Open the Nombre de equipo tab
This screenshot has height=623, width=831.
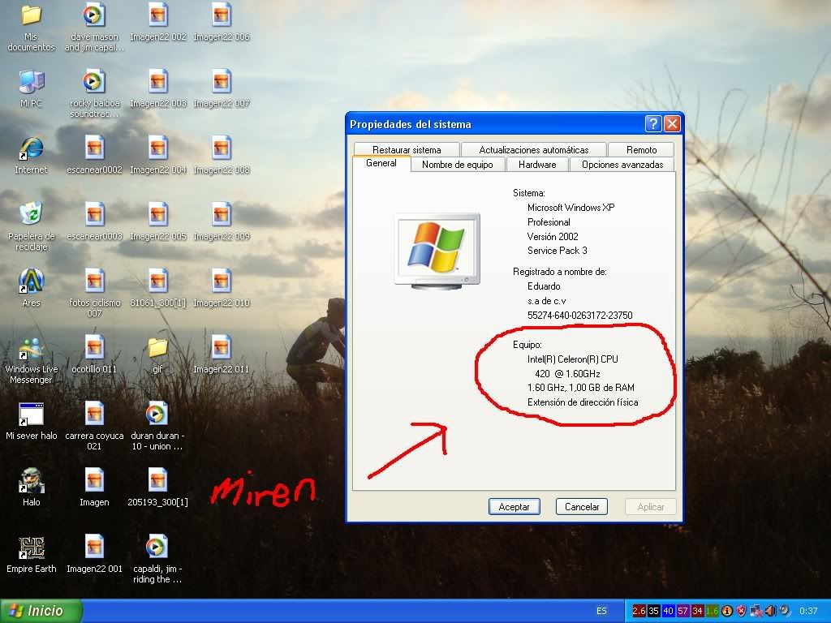pyautogui.click(x=458, y=165)
